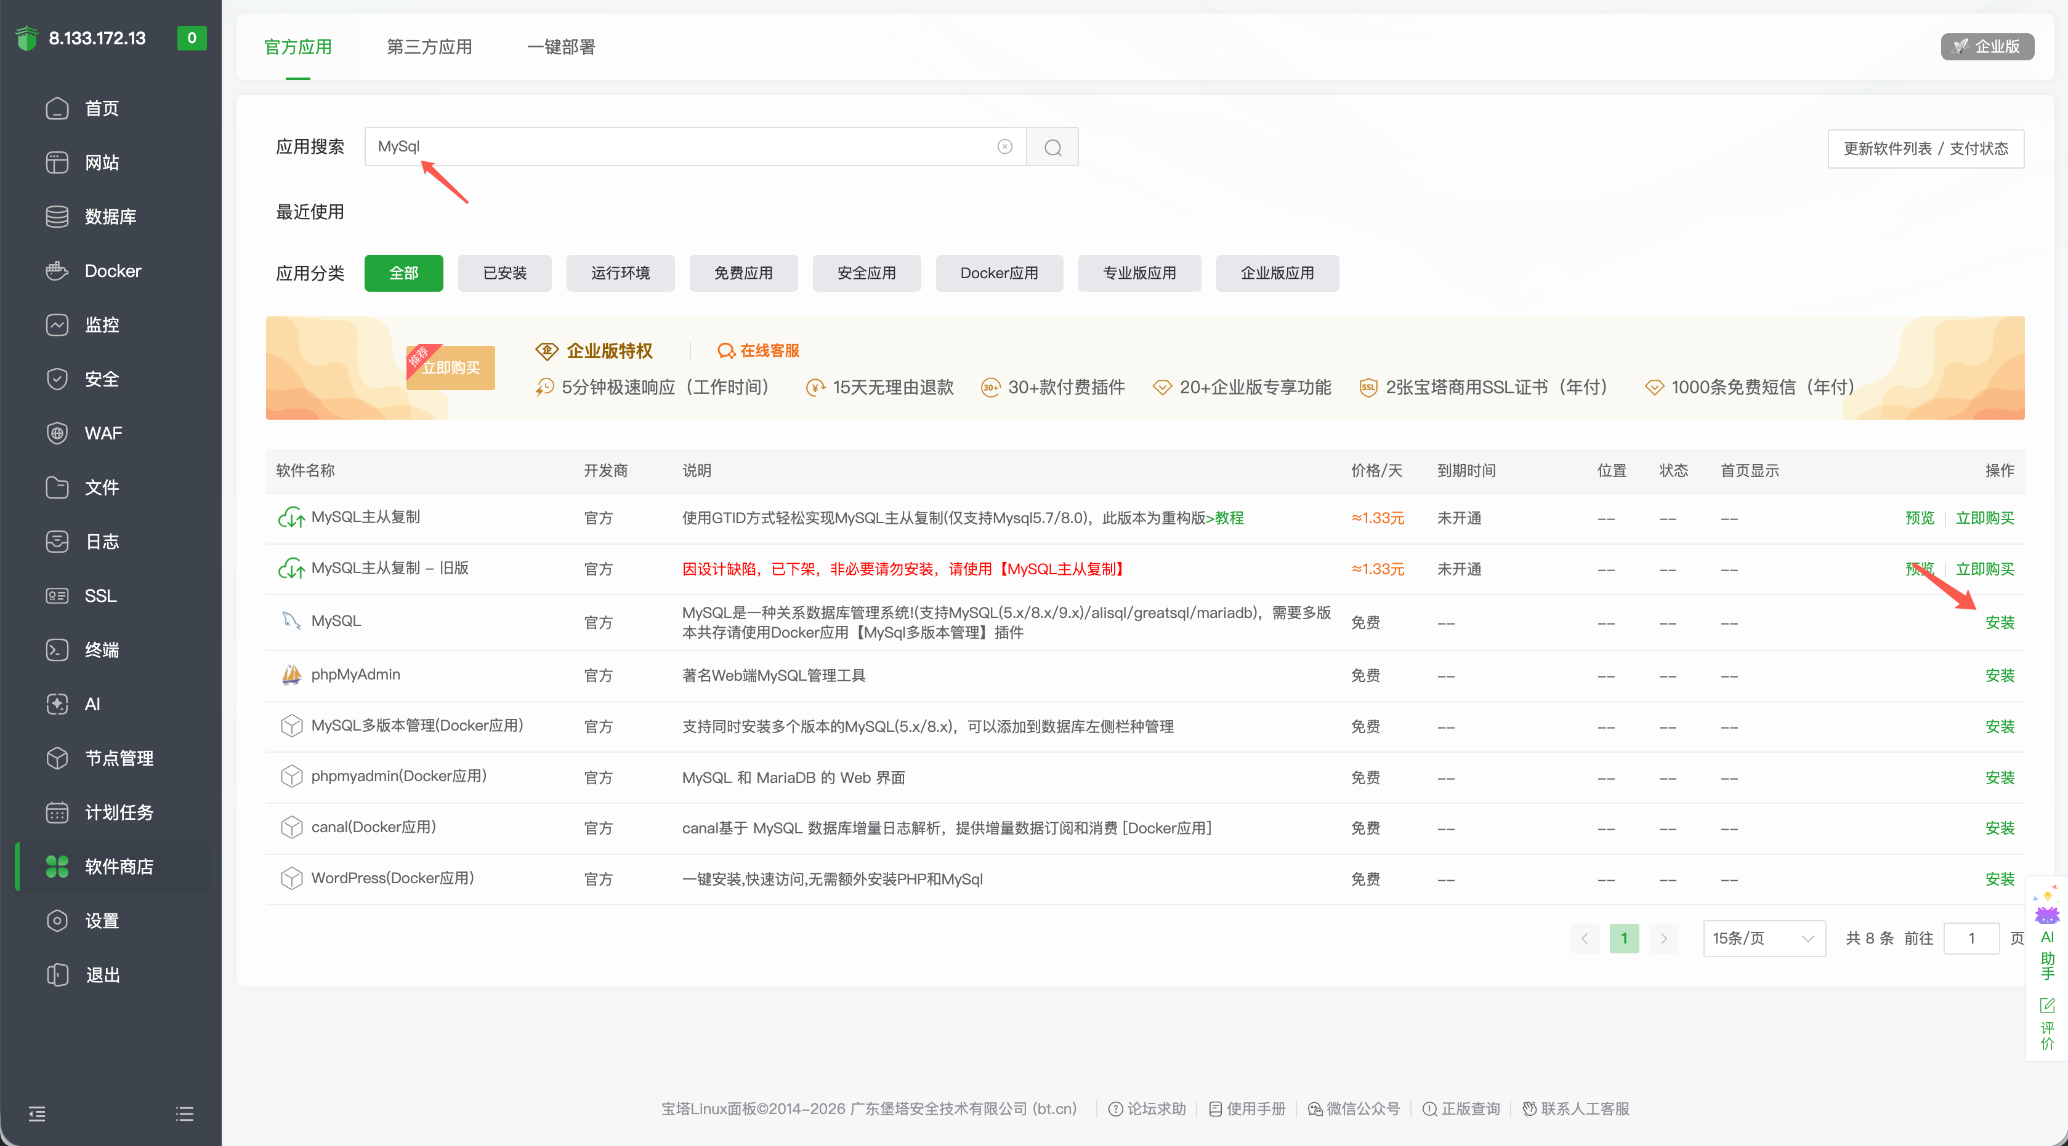Open the 文件 folder sidebar icon
The width and height of the screenshot is (2068, 1146).
point(57,487)
